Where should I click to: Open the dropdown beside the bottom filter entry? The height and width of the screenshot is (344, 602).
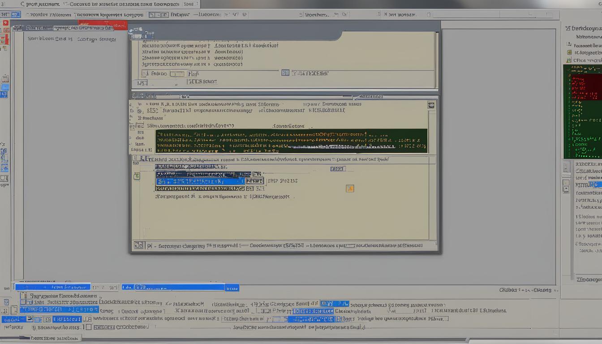pos(232,287)
